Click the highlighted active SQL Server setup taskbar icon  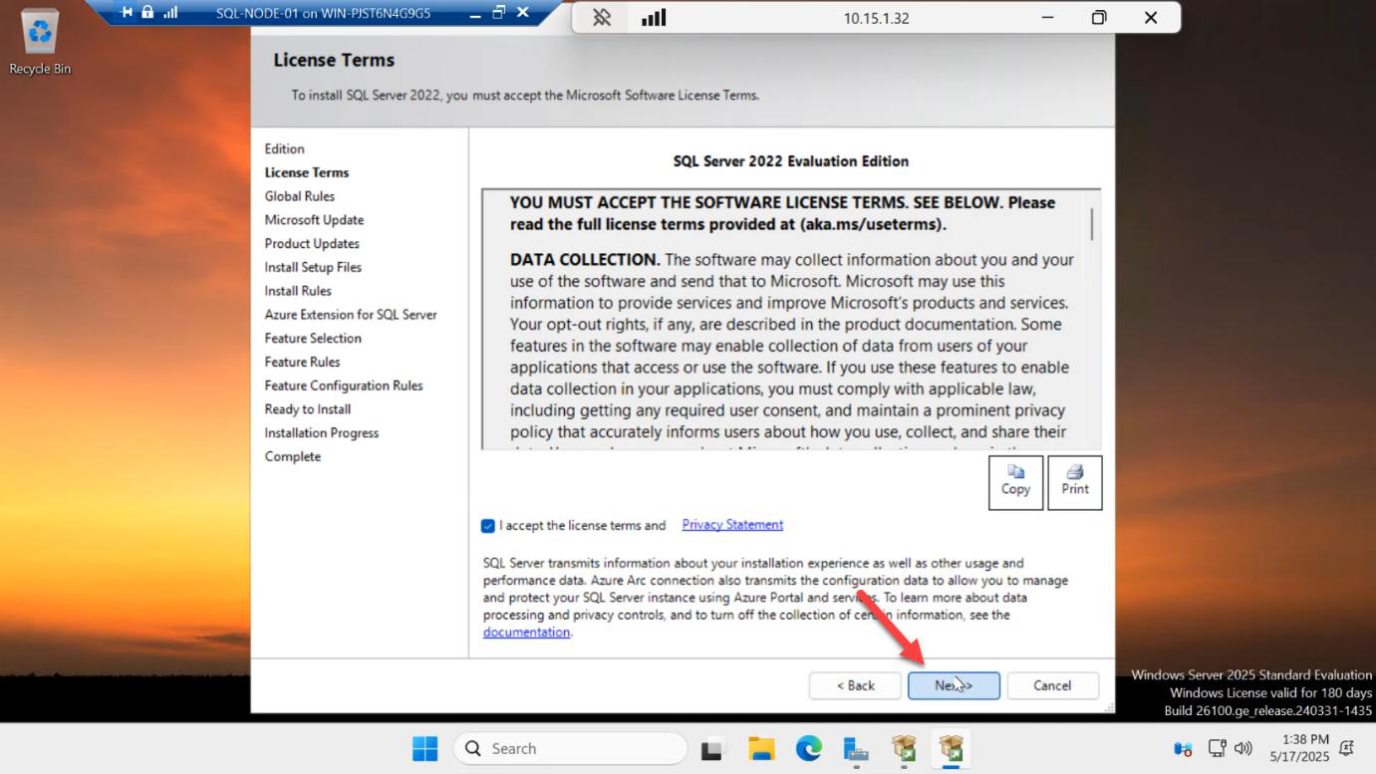pyautogui.click(x=952, y=748)
